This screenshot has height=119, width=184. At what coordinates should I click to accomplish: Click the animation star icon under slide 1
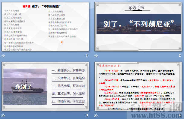click(x=3, y=56)
